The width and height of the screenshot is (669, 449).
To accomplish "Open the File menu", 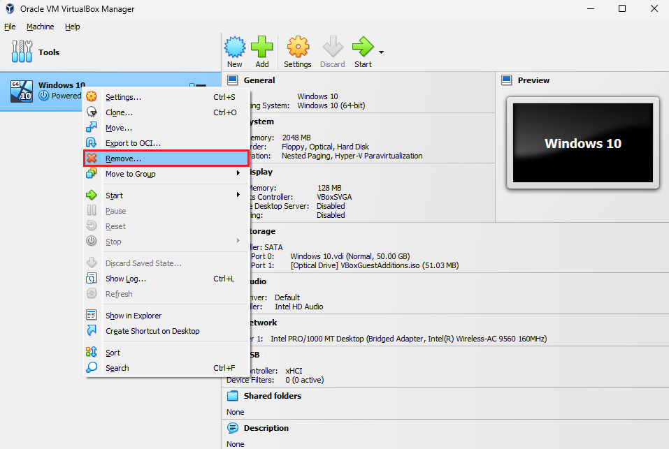I will tap(10, 27).
